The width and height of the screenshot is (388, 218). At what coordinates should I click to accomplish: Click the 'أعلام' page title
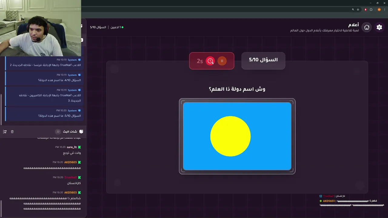pos(353,25)
